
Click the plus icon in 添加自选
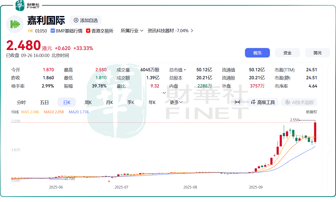(x=76, y=20)
